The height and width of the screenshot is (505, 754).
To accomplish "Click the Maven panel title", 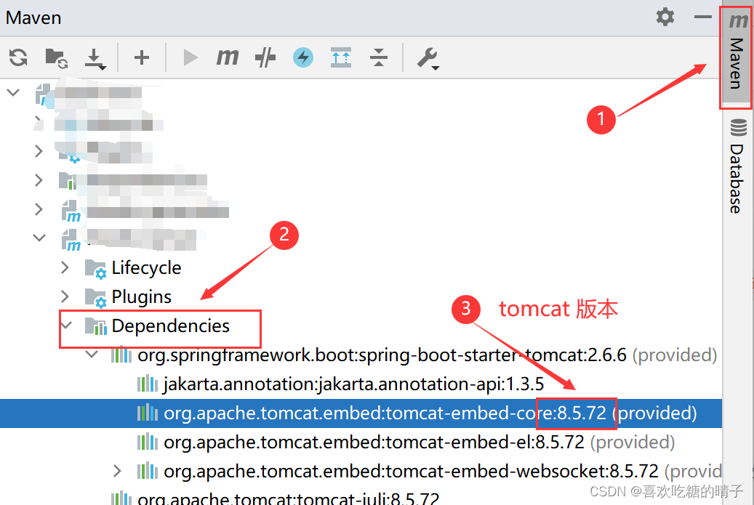I will pos(33,17).
